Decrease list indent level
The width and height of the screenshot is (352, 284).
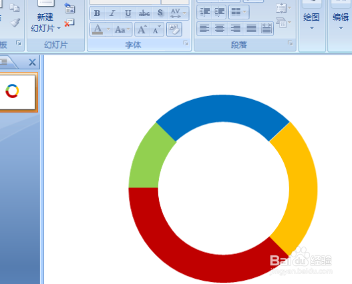tap(204, 11)
